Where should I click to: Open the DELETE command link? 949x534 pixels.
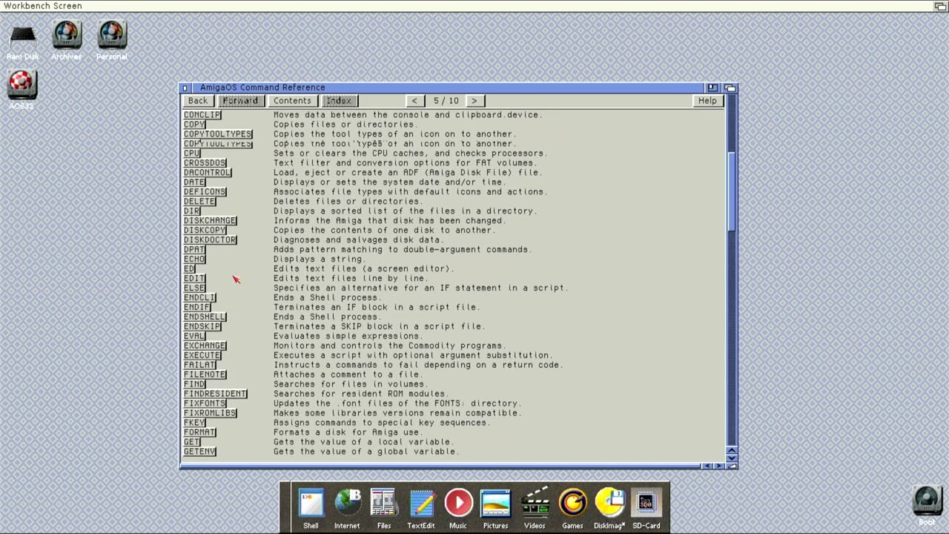199,202
